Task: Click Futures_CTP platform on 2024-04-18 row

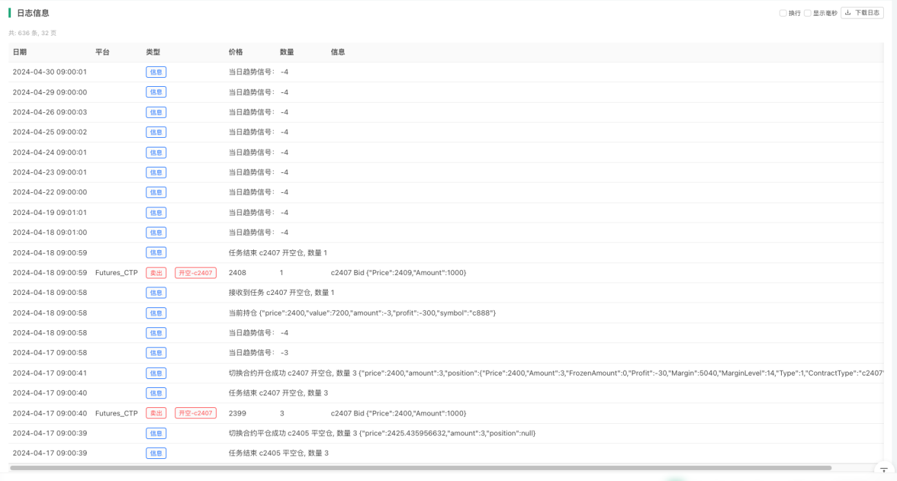Action: (117, 273)
